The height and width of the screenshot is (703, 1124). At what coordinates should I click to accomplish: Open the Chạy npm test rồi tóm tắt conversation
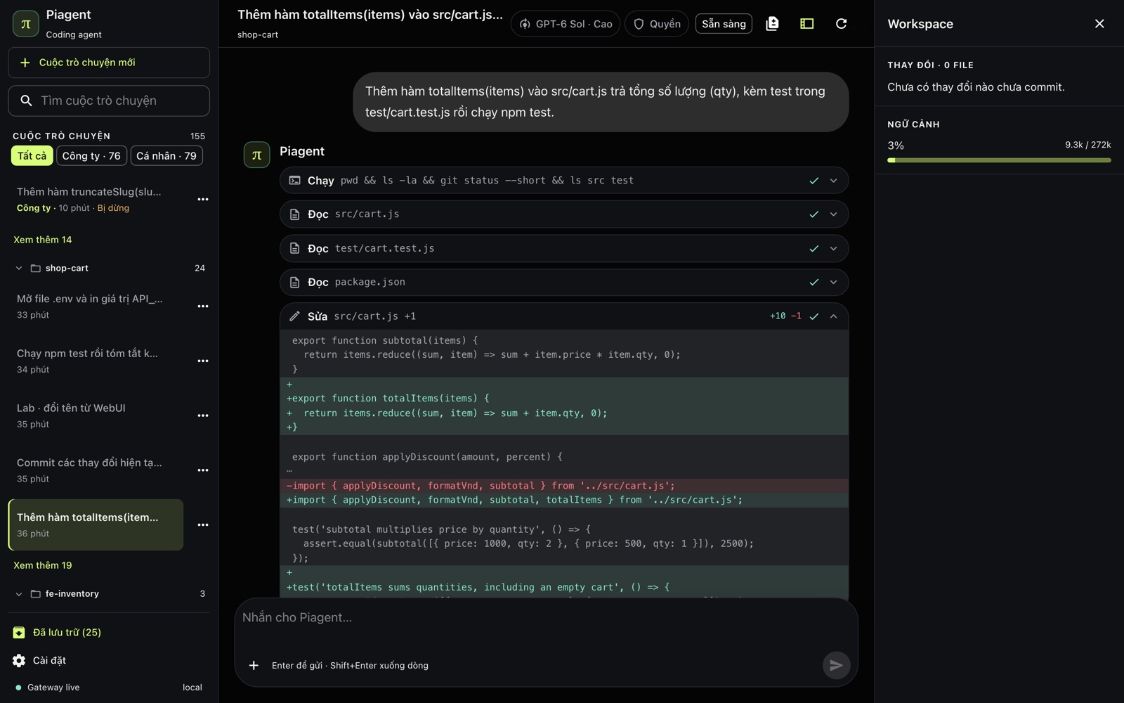pos(96,361)
